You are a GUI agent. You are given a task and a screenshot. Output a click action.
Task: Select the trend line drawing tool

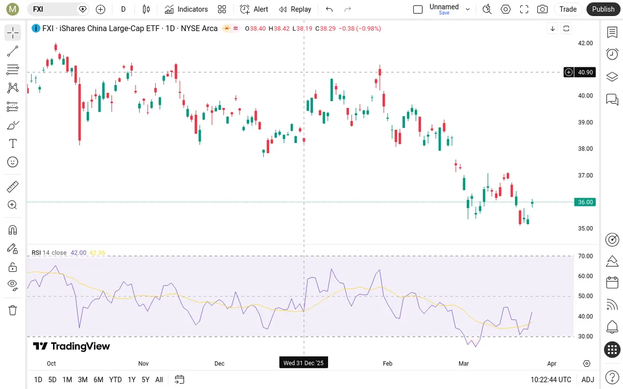point(13,51)
